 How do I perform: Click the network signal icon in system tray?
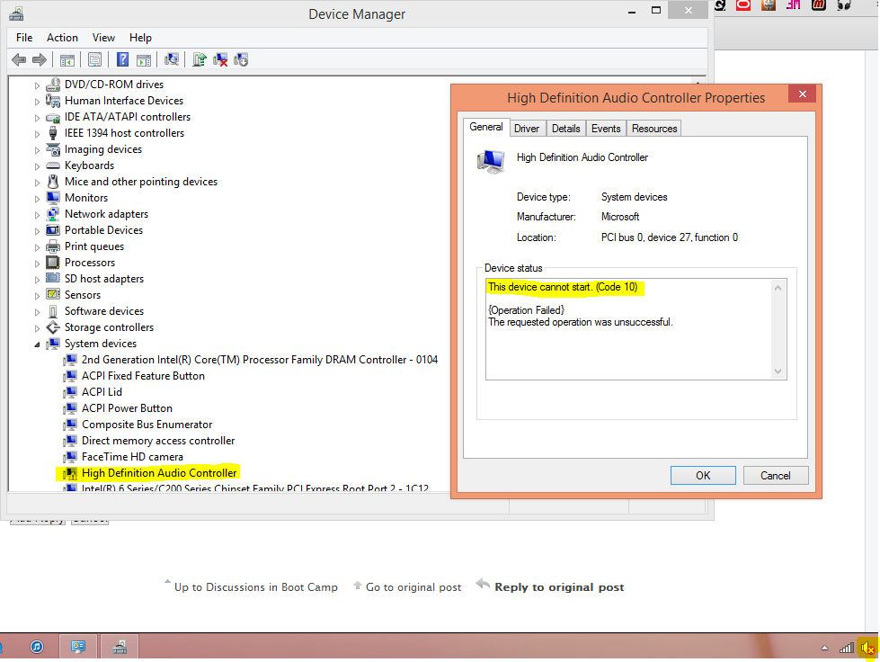(x=847, y=648)
